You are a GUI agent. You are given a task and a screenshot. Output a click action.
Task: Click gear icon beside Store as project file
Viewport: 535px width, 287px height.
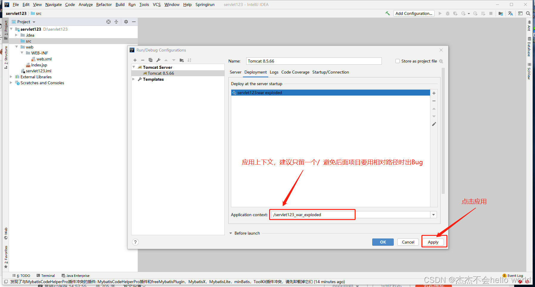click(441, 61)
